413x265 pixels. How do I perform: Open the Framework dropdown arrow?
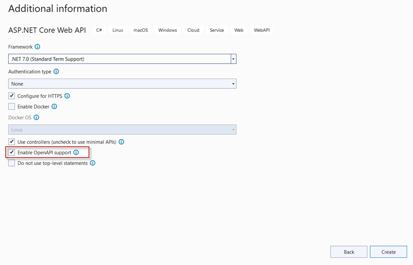[x=233, y=59]
